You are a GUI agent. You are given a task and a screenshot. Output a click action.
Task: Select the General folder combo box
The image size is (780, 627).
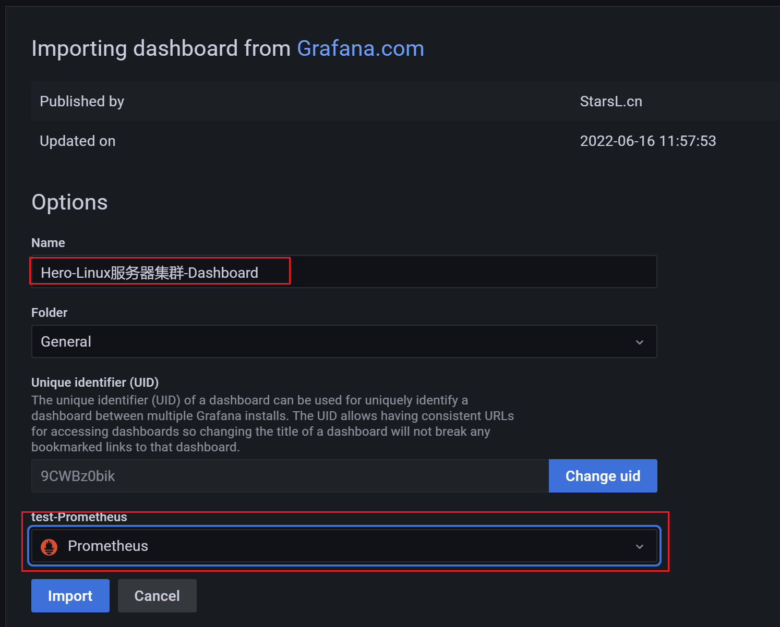click(x=334, y=342)
